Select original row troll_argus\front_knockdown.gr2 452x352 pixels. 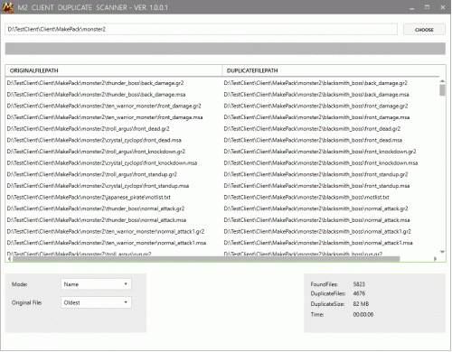[96, 152]
